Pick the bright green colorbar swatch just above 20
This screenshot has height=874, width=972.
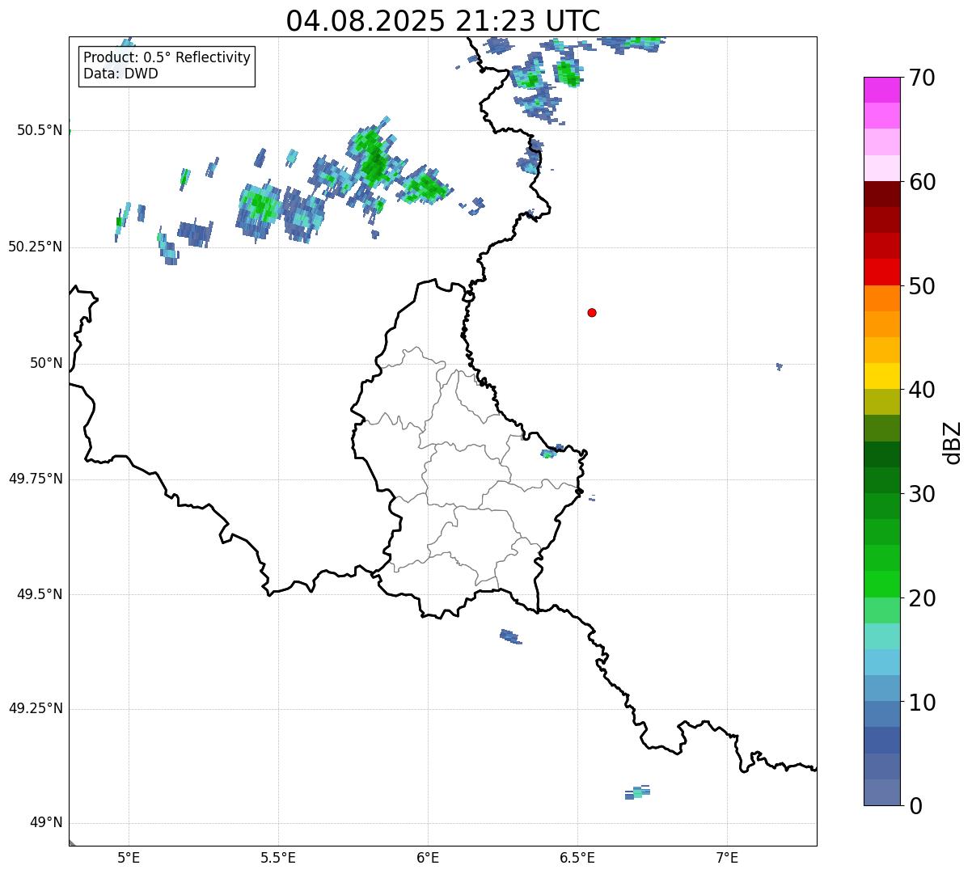coord(882,585)
